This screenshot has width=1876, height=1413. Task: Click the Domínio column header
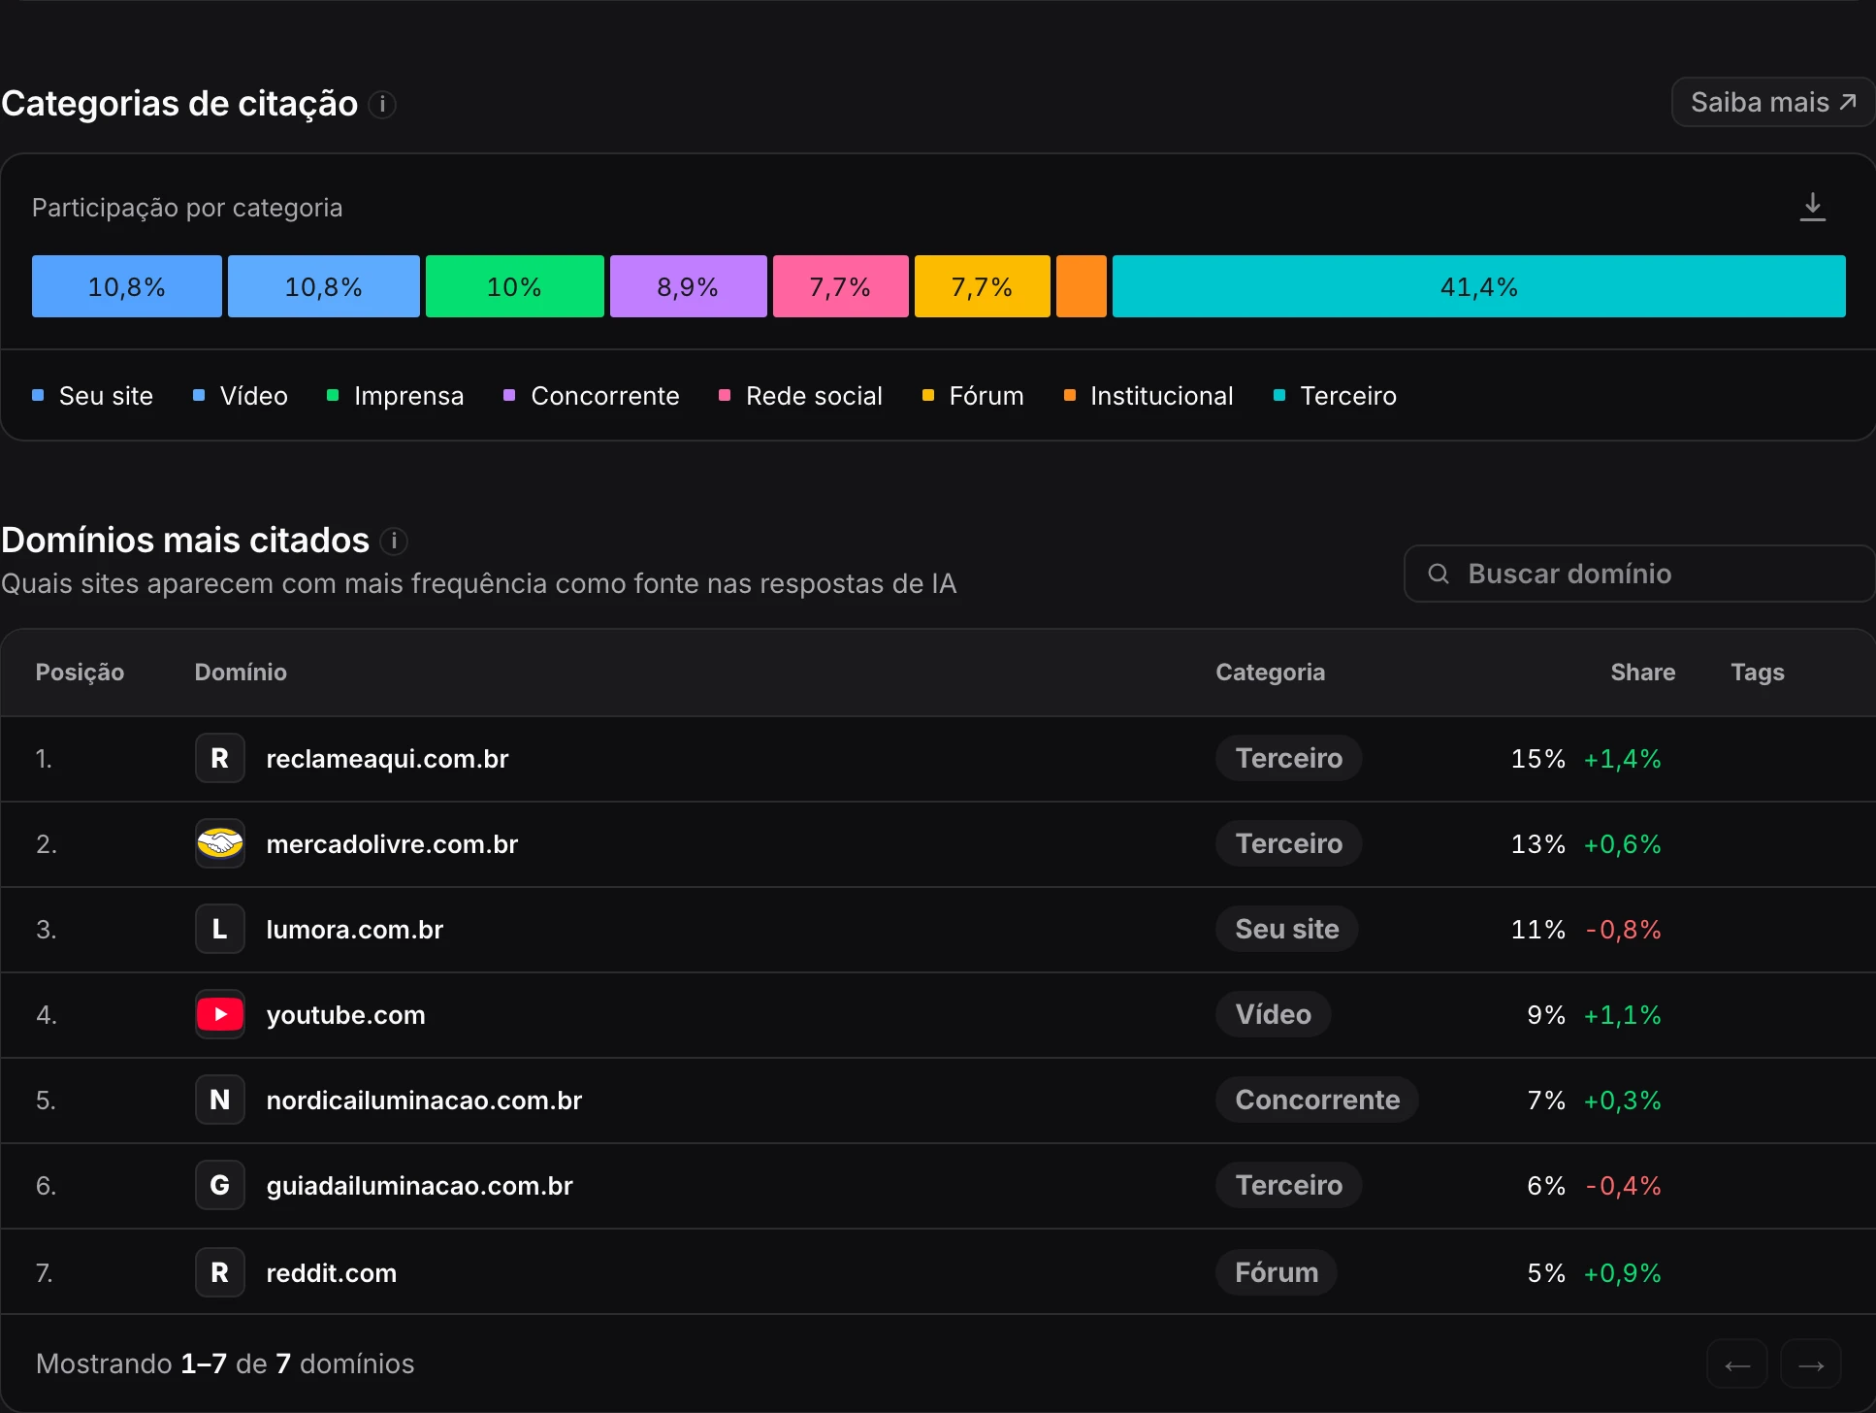(241, 673)
